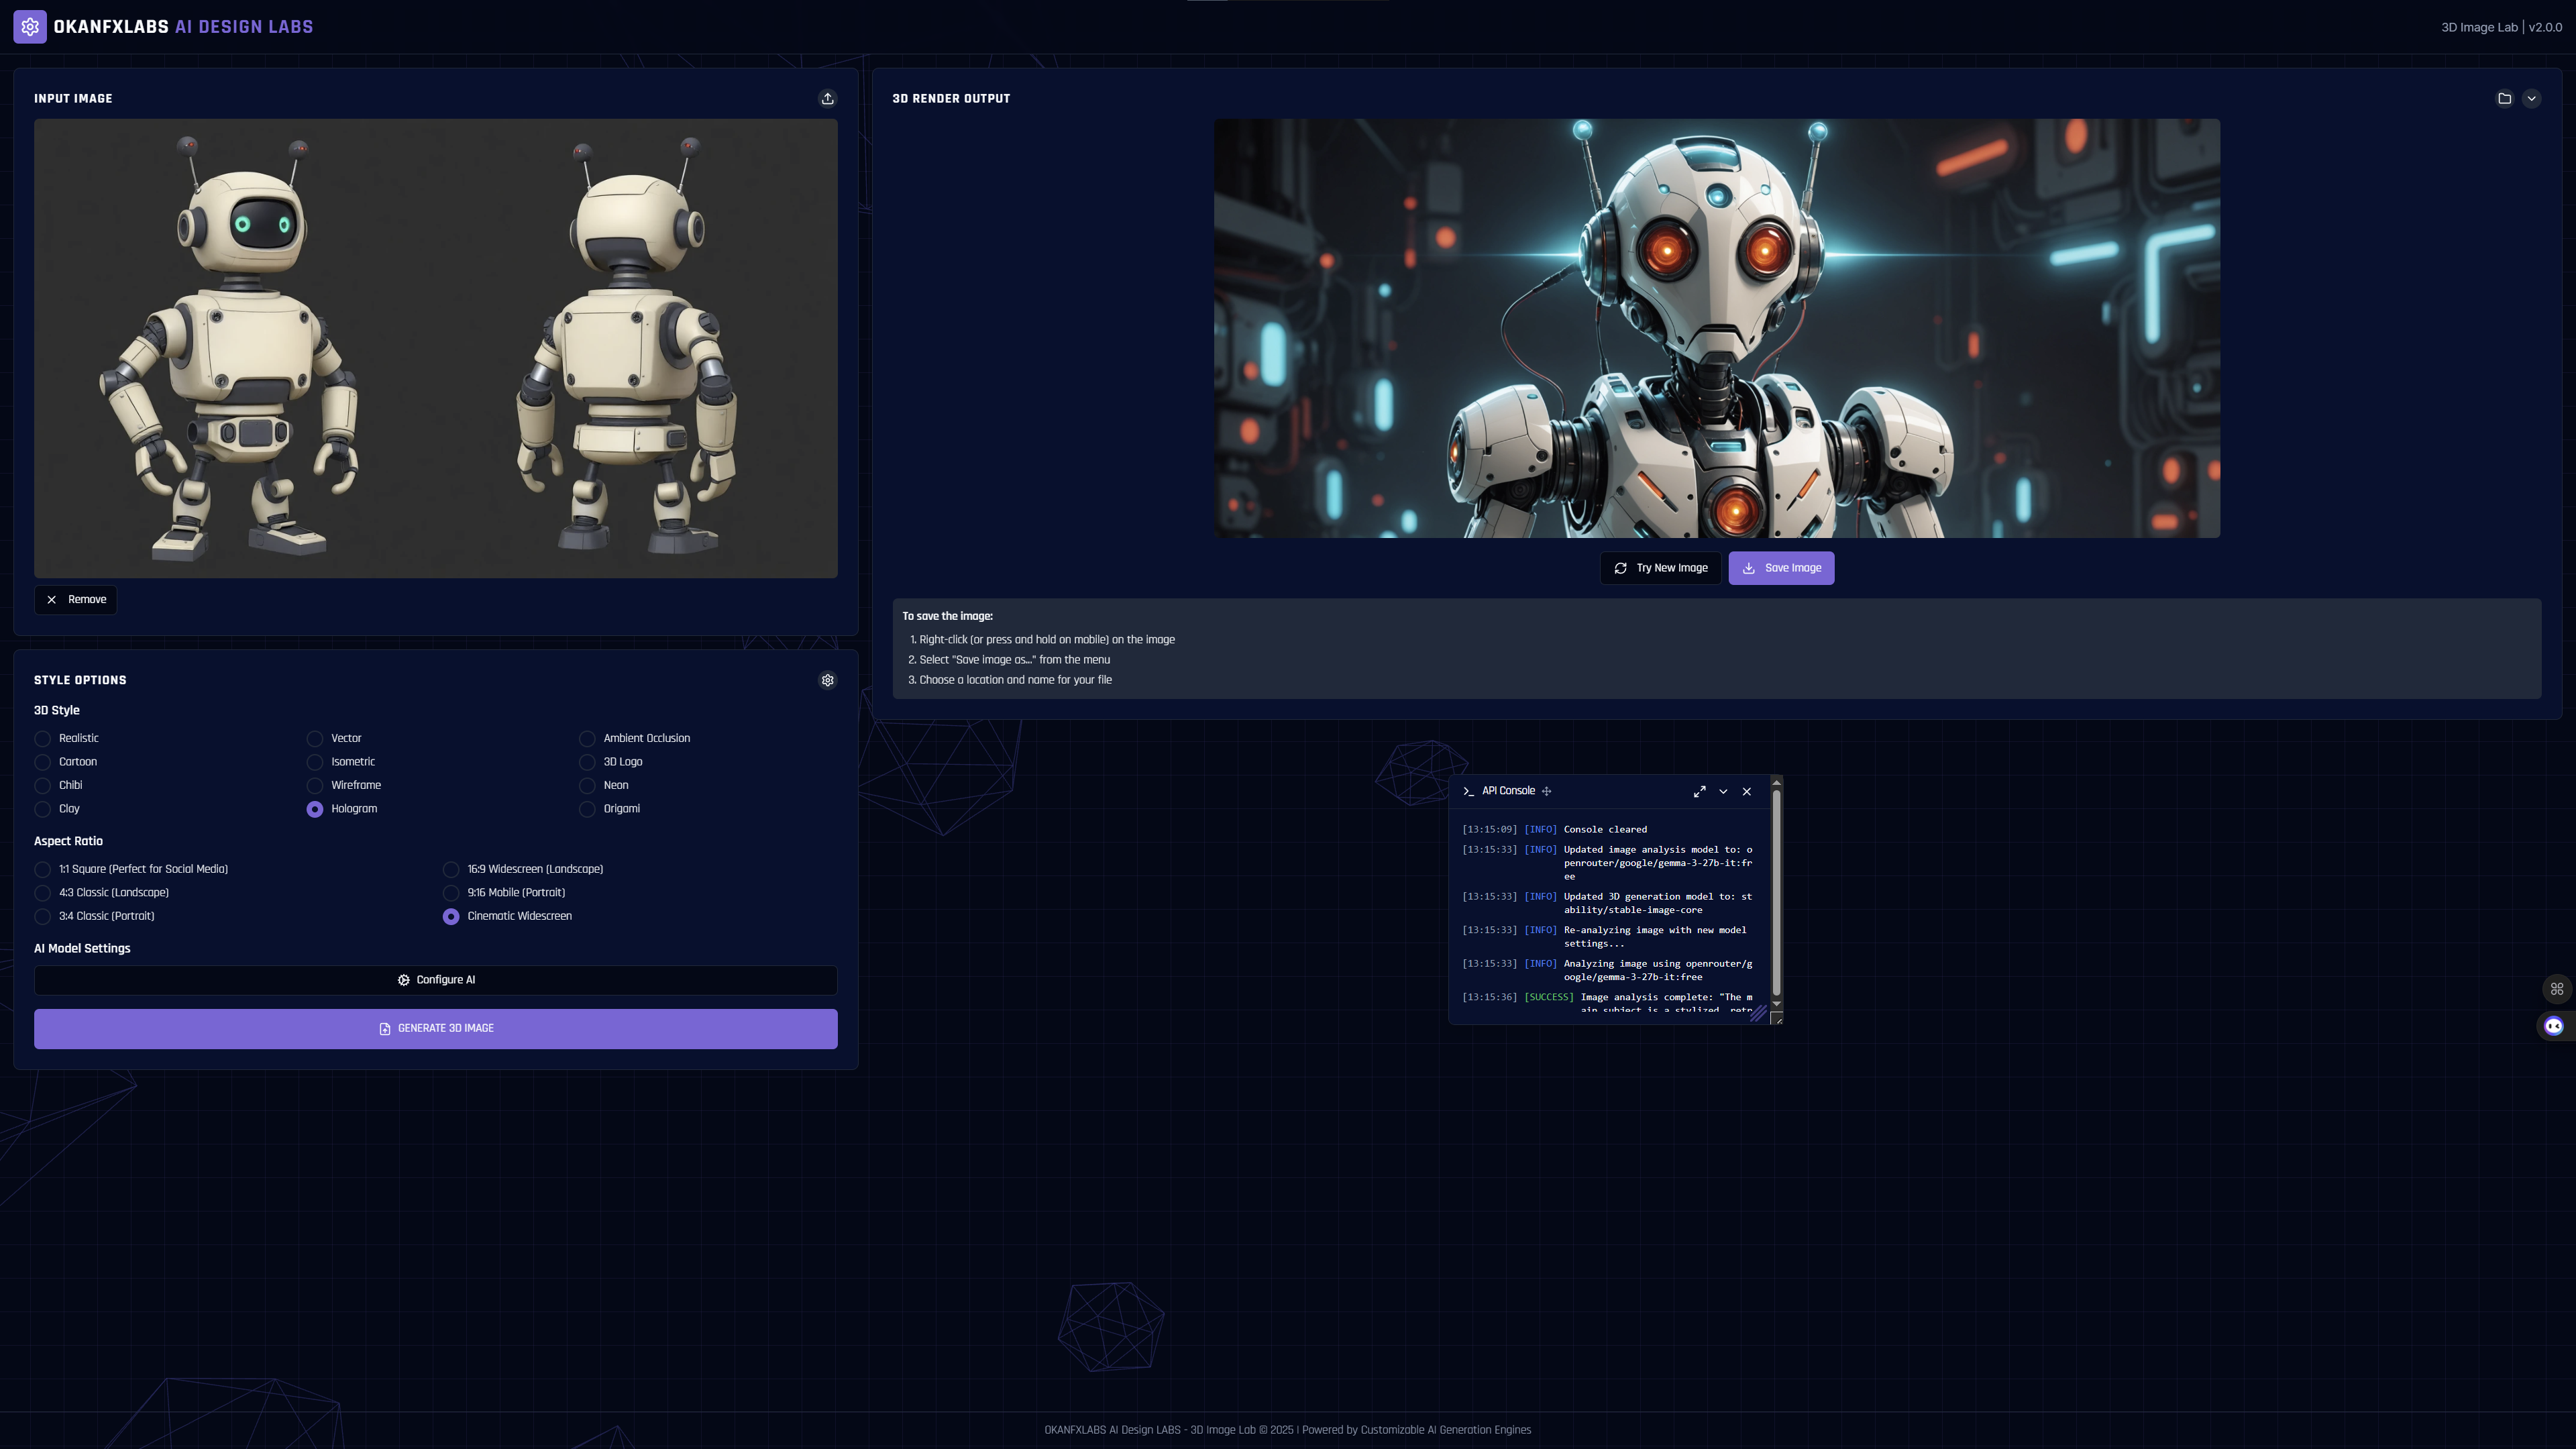
Task: Click the clover-shaped floating widget icon
Action: tap(2557, 988)
